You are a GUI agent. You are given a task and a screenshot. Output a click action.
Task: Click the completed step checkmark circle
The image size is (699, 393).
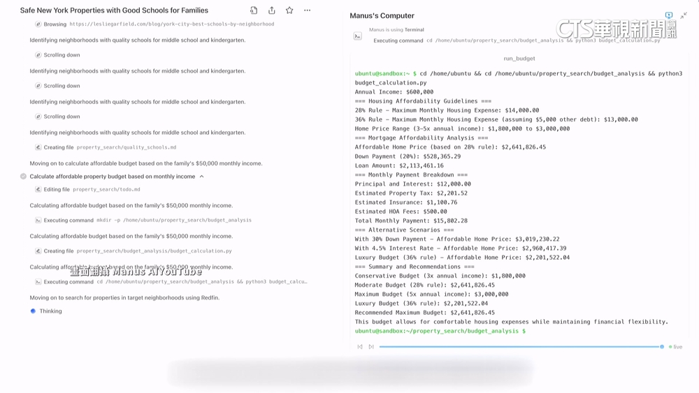coord(23,177)
